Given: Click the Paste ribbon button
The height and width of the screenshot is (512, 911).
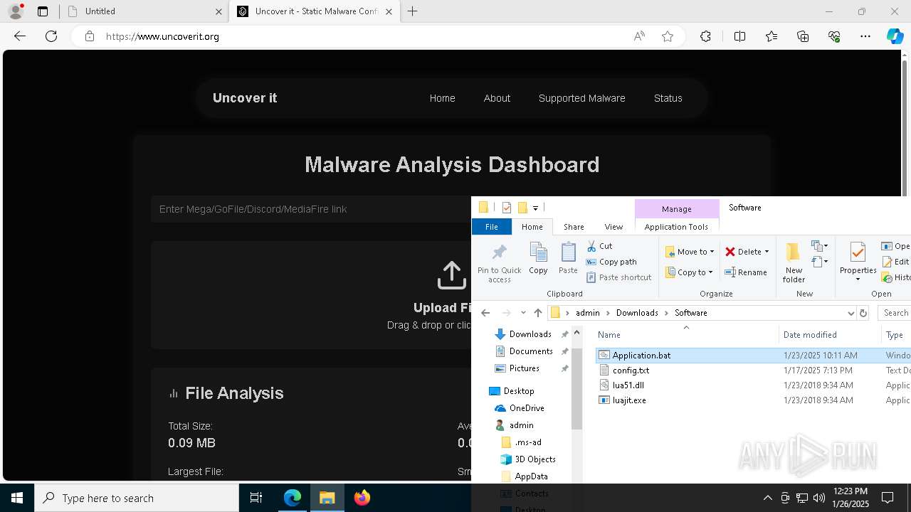Looking at the screenshot, I should [568, 258].
